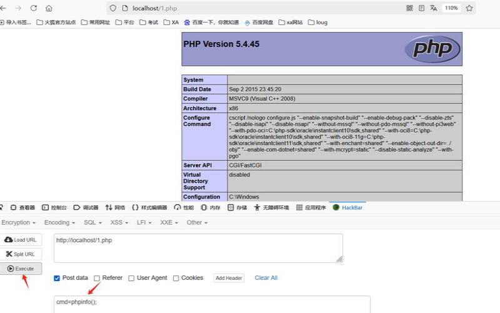Focus the post data field with cmd=phpinfo();

212,304
